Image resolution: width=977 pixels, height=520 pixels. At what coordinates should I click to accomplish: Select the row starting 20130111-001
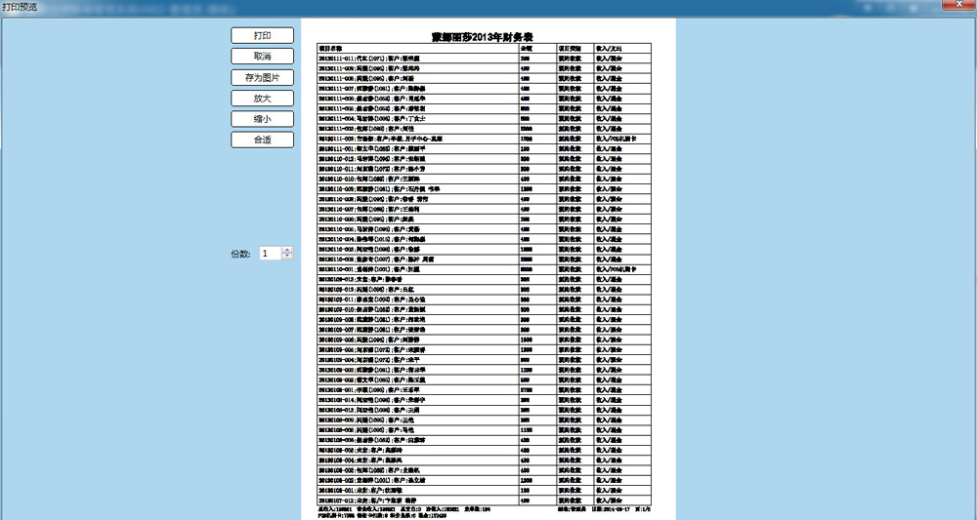pos(485,149)
